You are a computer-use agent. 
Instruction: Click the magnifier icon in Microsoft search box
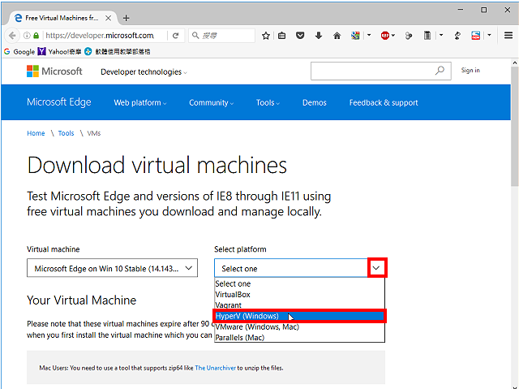pos(440,70)
